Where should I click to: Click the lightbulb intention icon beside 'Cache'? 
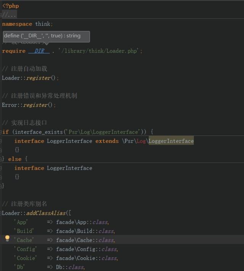pyautogui.click(x=7, y=238)
